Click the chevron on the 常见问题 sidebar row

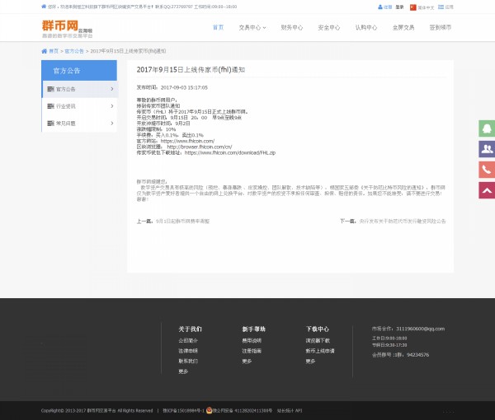pyautogui.click(x=112, y=124)
